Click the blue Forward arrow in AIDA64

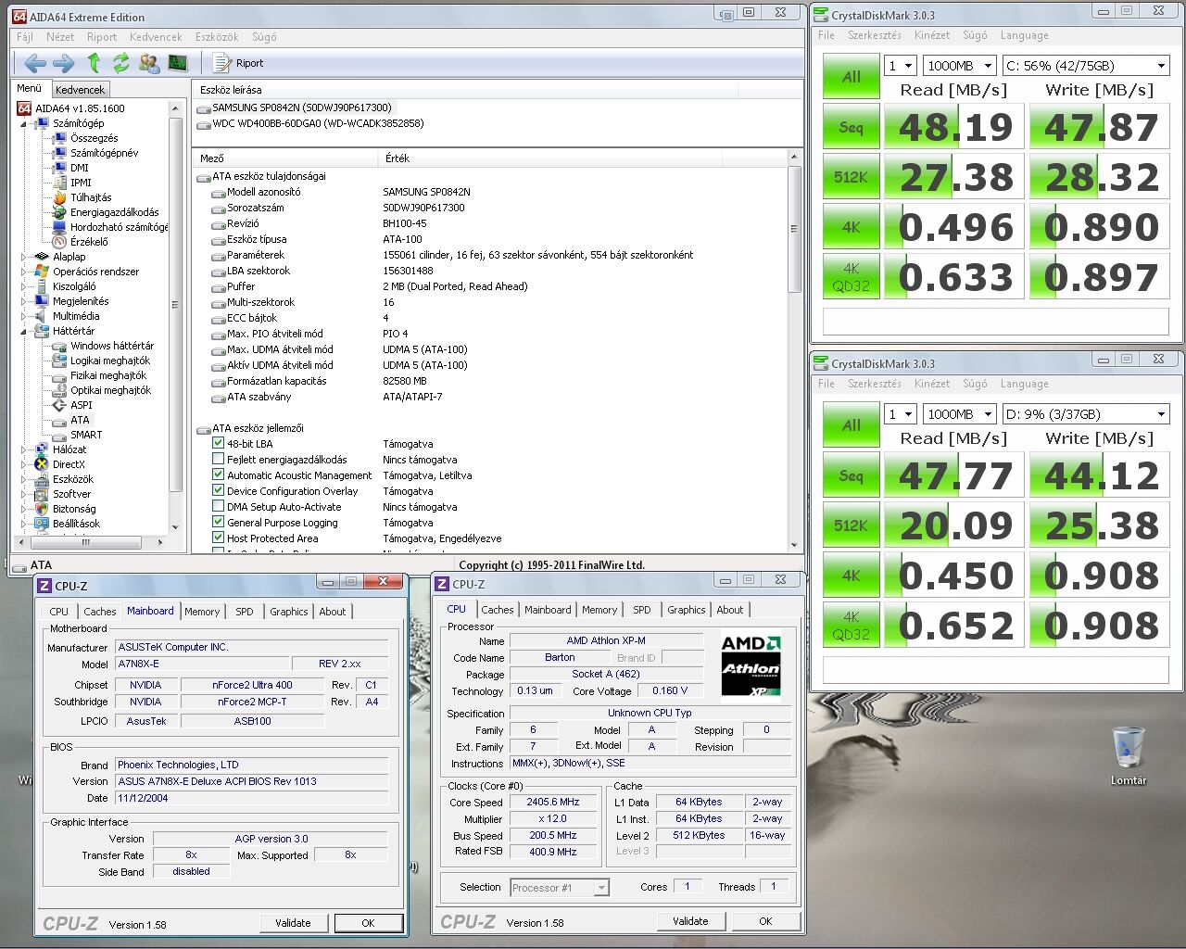(64, 63)
